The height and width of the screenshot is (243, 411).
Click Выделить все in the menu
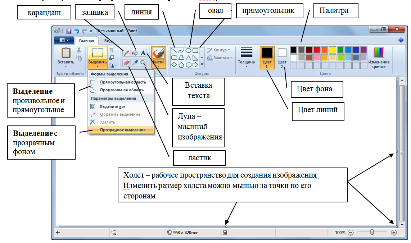click(121, 106)
